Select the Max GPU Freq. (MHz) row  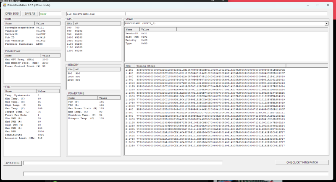point(32,59)
